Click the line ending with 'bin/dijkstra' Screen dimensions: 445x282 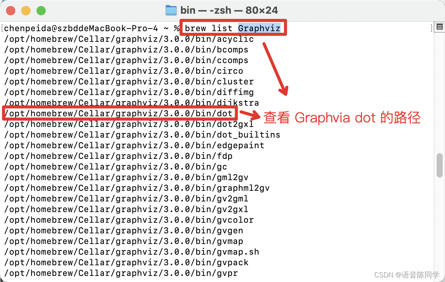click(x=131, y=102)
